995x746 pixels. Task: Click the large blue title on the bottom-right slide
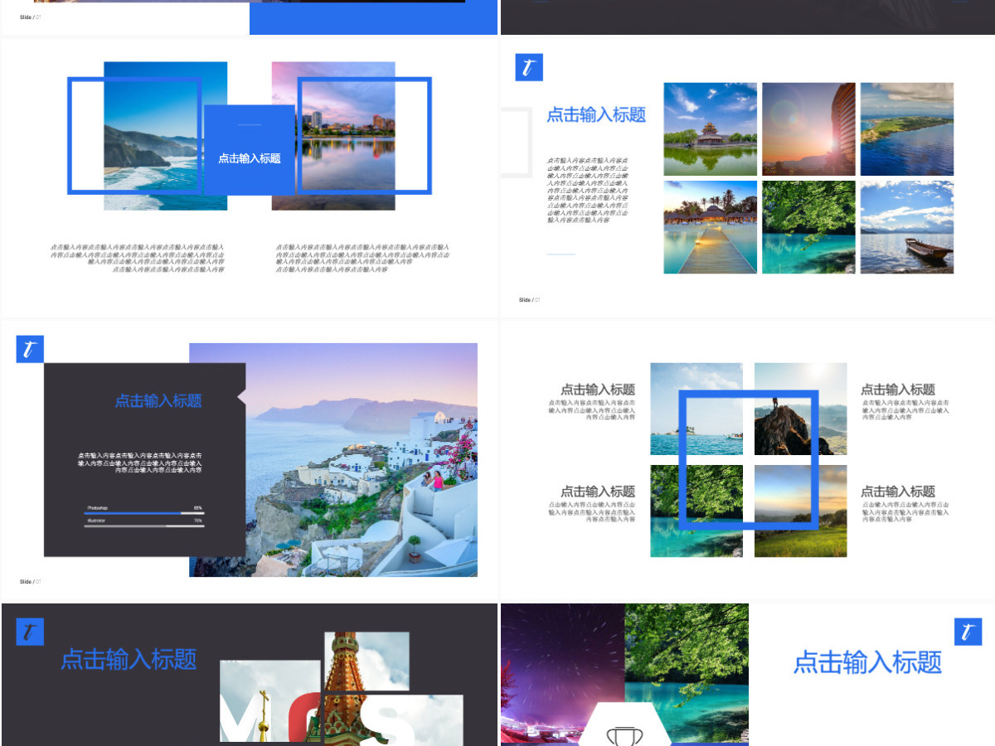tap(868, 662)
